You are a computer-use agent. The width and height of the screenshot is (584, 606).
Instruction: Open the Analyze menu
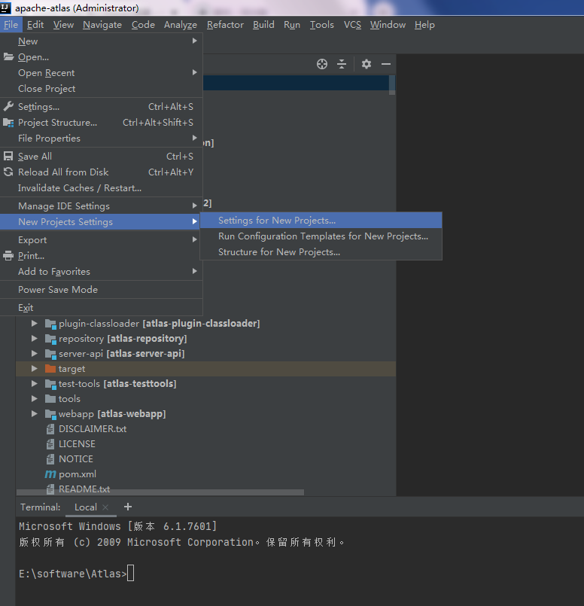coord(181,25)
